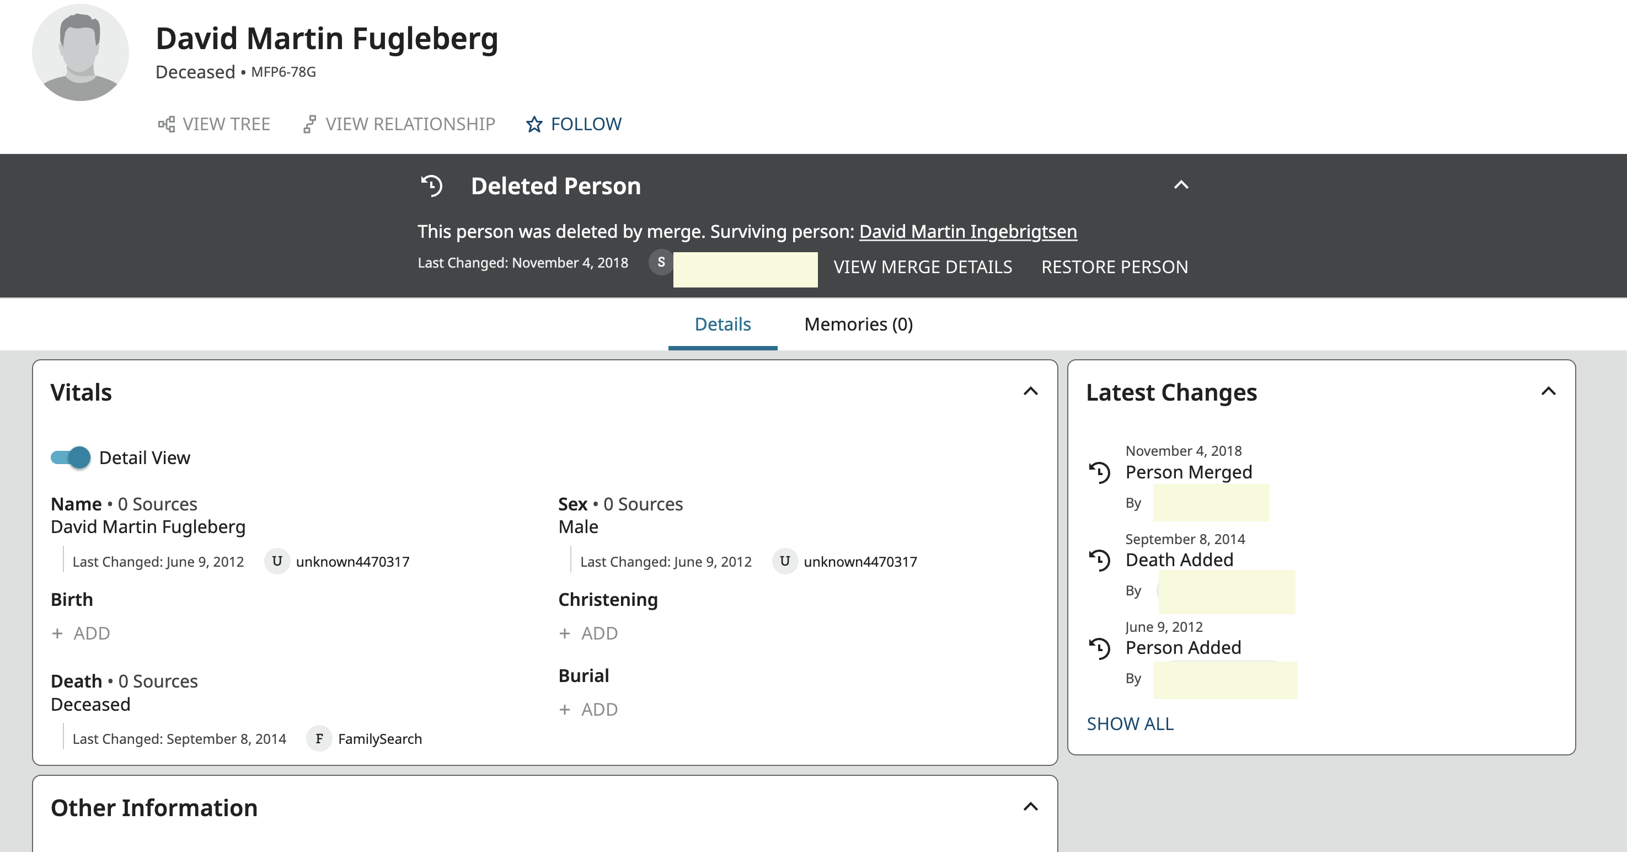This screenshot has height=852, width=1627.
Task: Collapse the Vitals section
Action: [1031, 391]
